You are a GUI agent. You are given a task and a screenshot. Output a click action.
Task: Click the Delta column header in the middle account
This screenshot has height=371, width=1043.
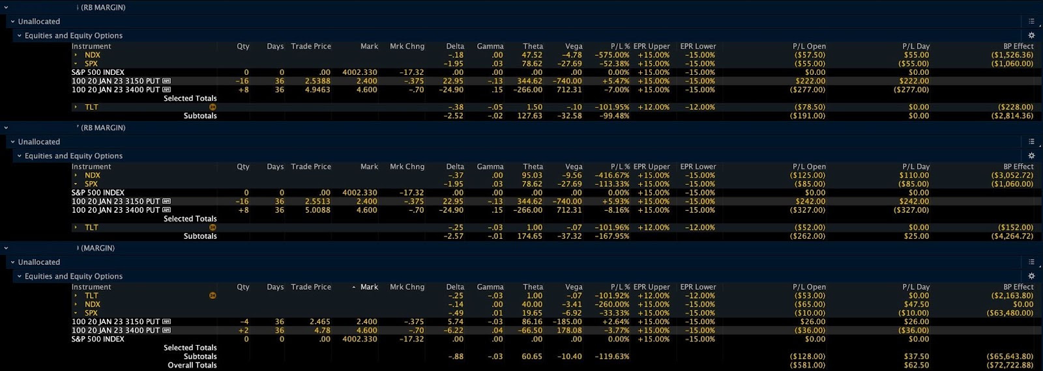click(454, 167)
